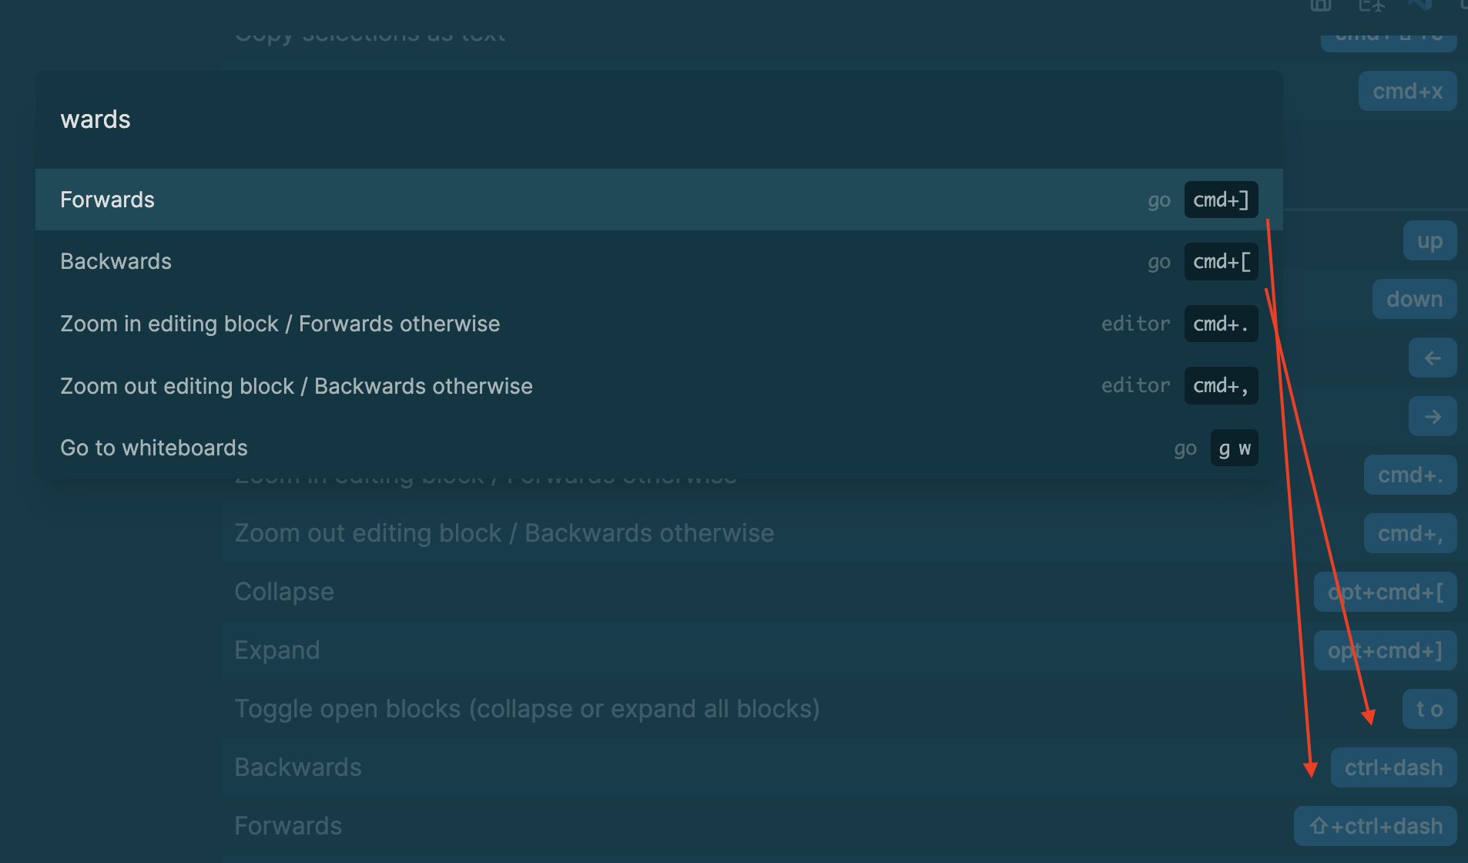Viewport: 1468px width, 863px height.
Task: Click the up key badge
Action: coord(1429,240)
